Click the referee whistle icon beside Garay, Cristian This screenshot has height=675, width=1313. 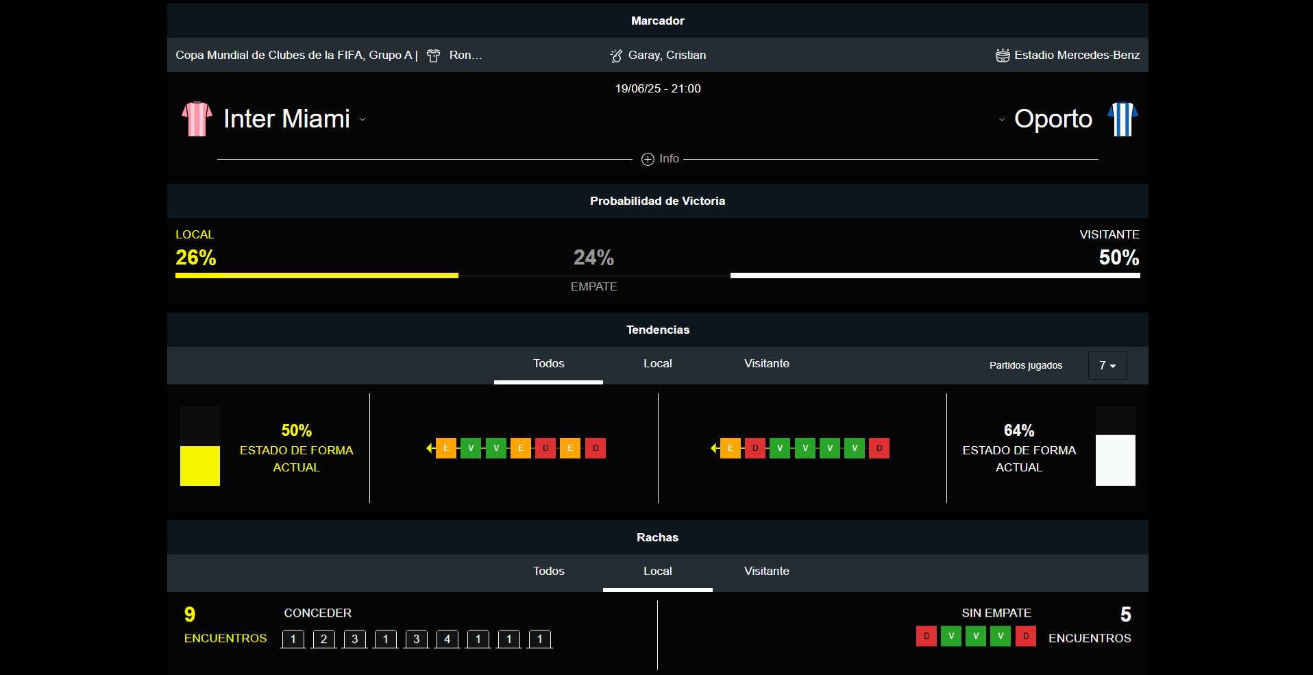(x=616, y=56)
